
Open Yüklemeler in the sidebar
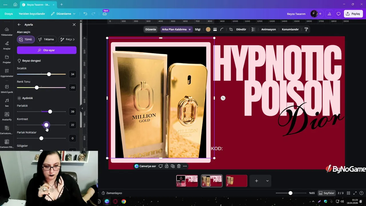point(7,31)
